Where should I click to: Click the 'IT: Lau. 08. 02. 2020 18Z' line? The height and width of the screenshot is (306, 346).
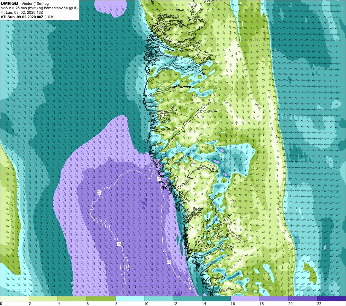[x=22, y=12]
